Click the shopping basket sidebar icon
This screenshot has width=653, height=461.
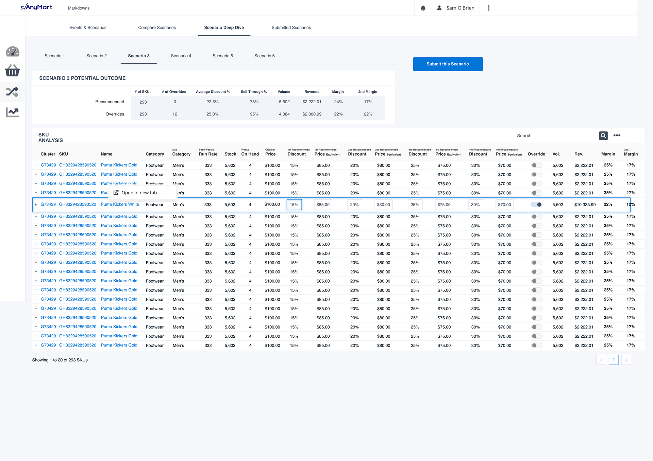tap(13, 71)
